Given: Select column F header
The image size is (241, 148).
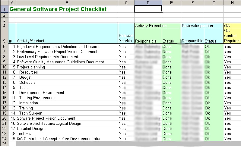Looking at the screenshot, I should point(192,3).
